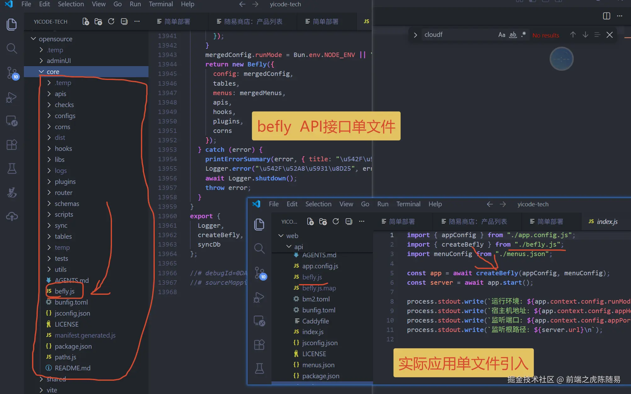The width and height of the screenshot is (631, 394).
Task: Close the find widget
Action: pyautogui.click(x=610, y=35)
